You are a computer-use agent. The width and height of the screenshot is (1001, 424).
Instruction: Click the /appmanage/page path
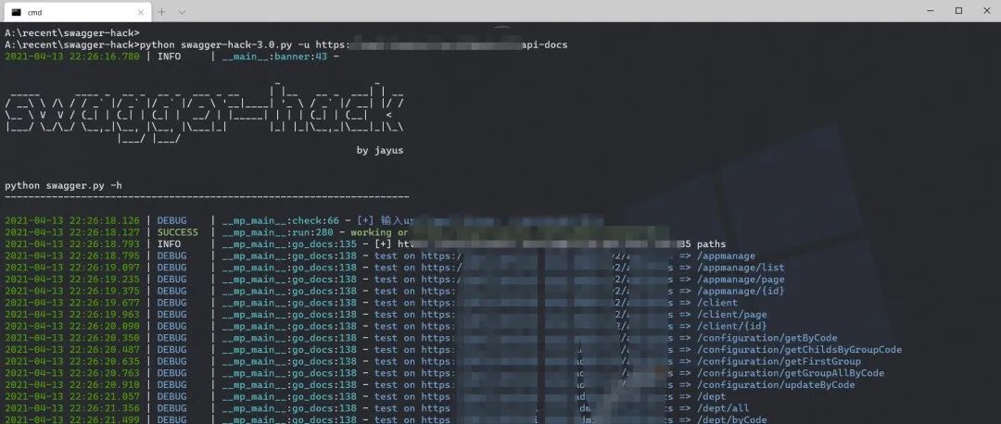point(741,280)
